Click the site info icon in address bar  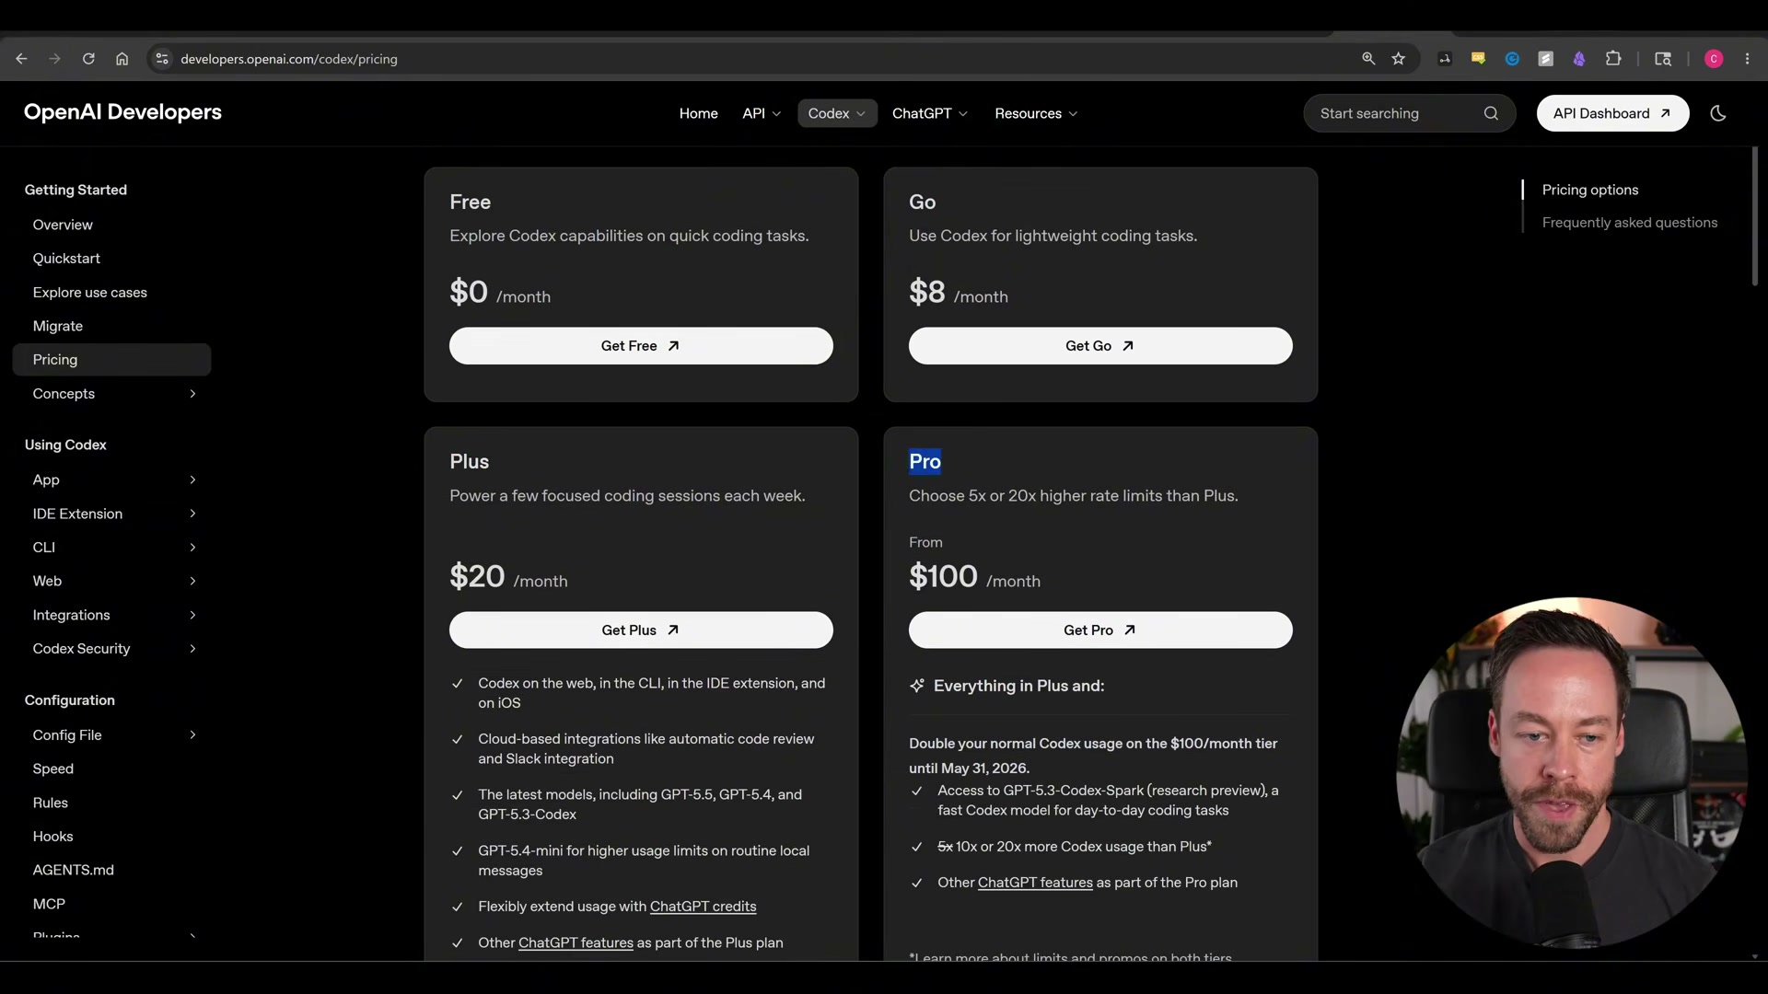click(x=162, y=59)
